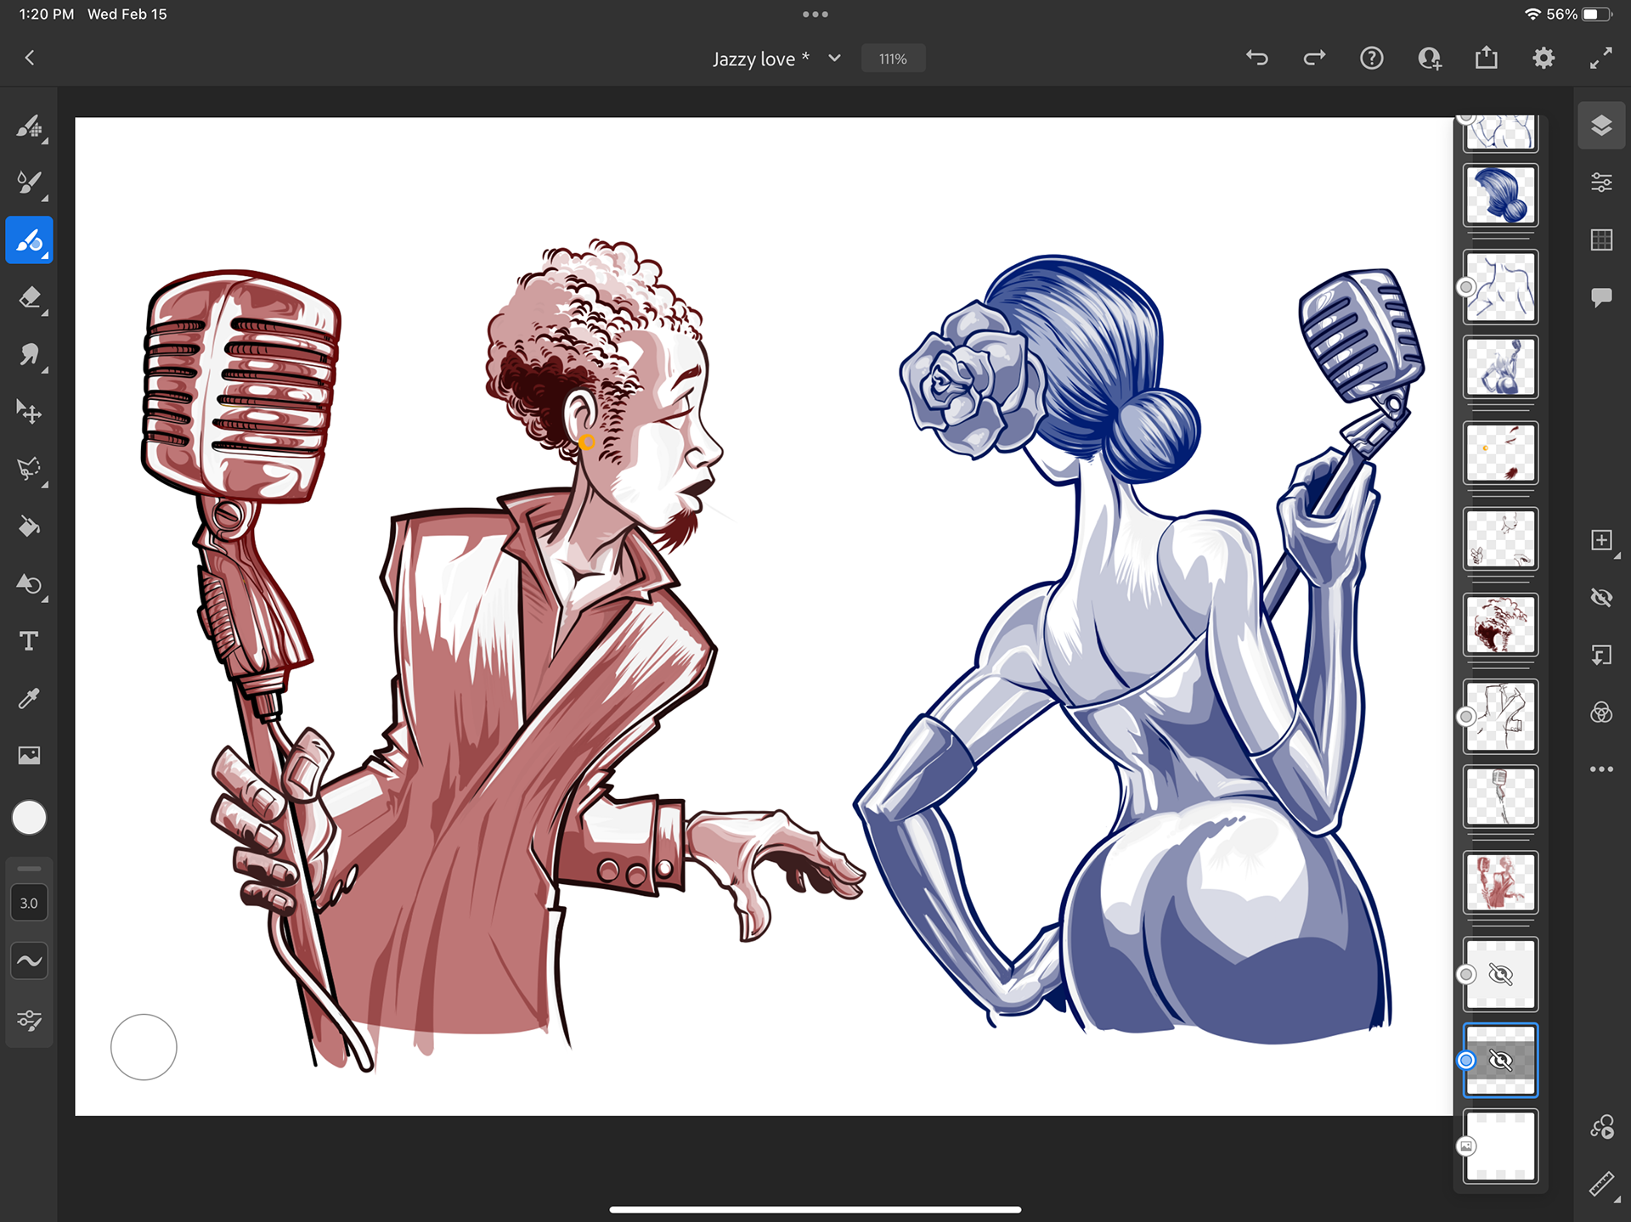This screenshot has width=1631, height=1222.
Task: Add a clipping mask
Action: click(1601, 655)
